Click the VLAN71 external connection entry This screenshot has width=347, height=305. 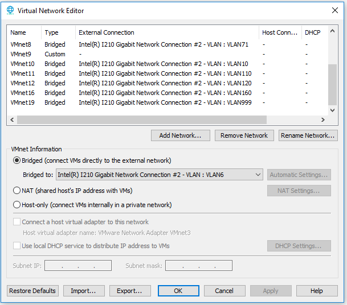click(164, 44)
